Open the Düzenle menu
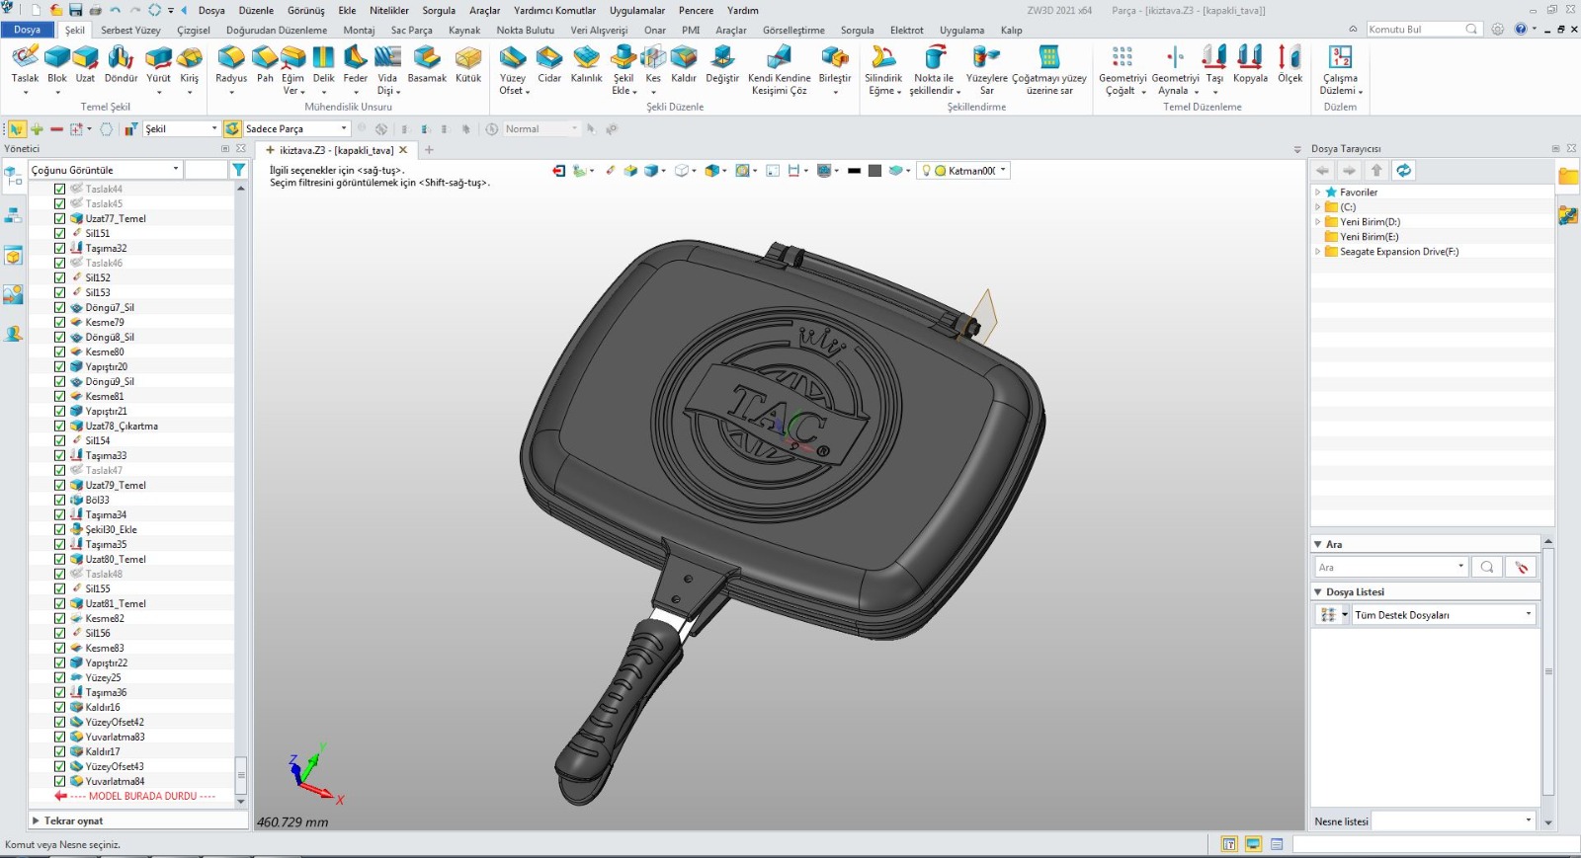Image resolution: width=1581 pixels, height=858 pixels. [256, 10]
